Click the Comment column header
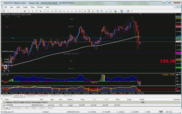The image size is (182, 114). point(176,99)
